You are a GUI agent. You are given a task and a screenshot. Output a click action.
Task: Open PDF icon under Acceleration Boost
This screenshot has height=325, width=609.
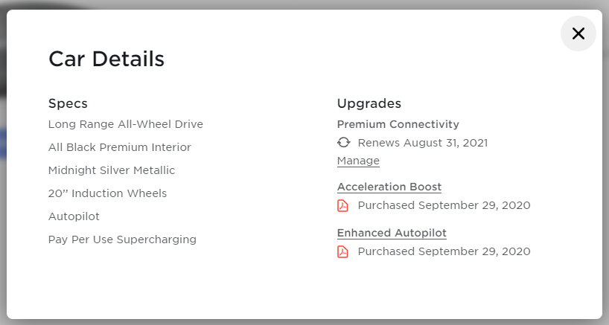click(x=343, y=205)
